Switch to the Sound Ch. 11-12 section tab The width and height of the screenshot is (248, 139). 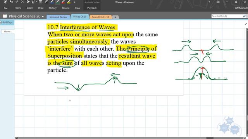[100, 17]
